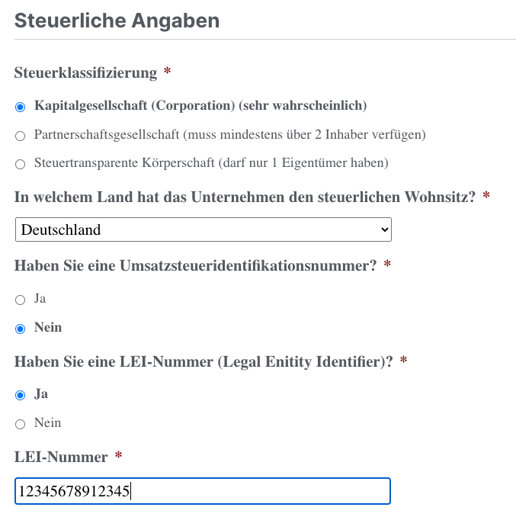
Task: Click the steuerlichen Wohnsitz question label
Action: [245, 197]
